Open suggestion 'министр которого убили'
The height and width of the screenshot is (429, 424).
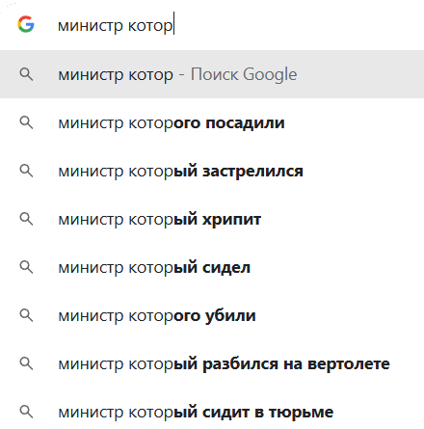coord(212,315)
